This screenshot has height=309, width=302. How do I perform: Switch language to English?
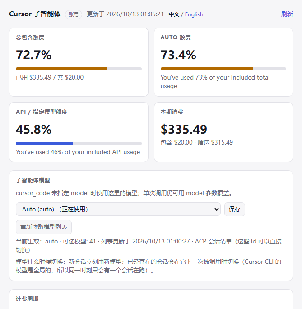tap(194, 14)
